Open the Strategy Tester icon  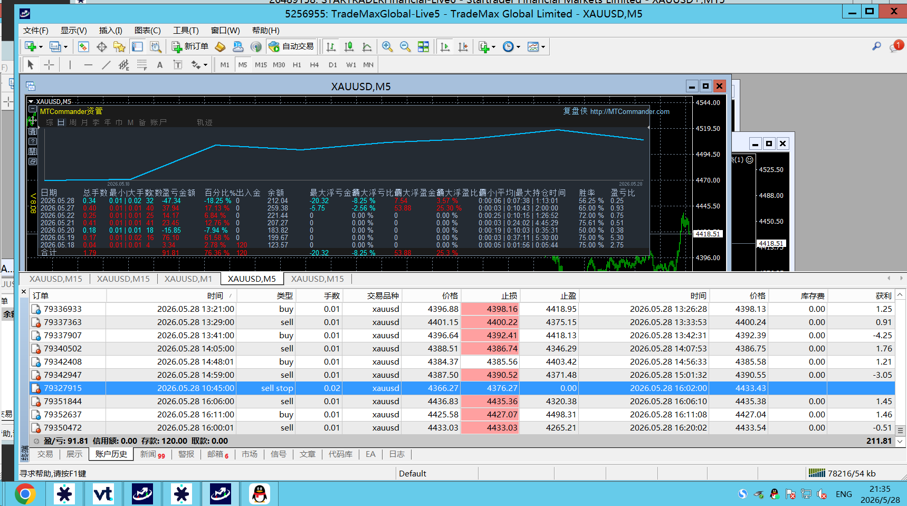pyautogui.click(x=155, y=46)
